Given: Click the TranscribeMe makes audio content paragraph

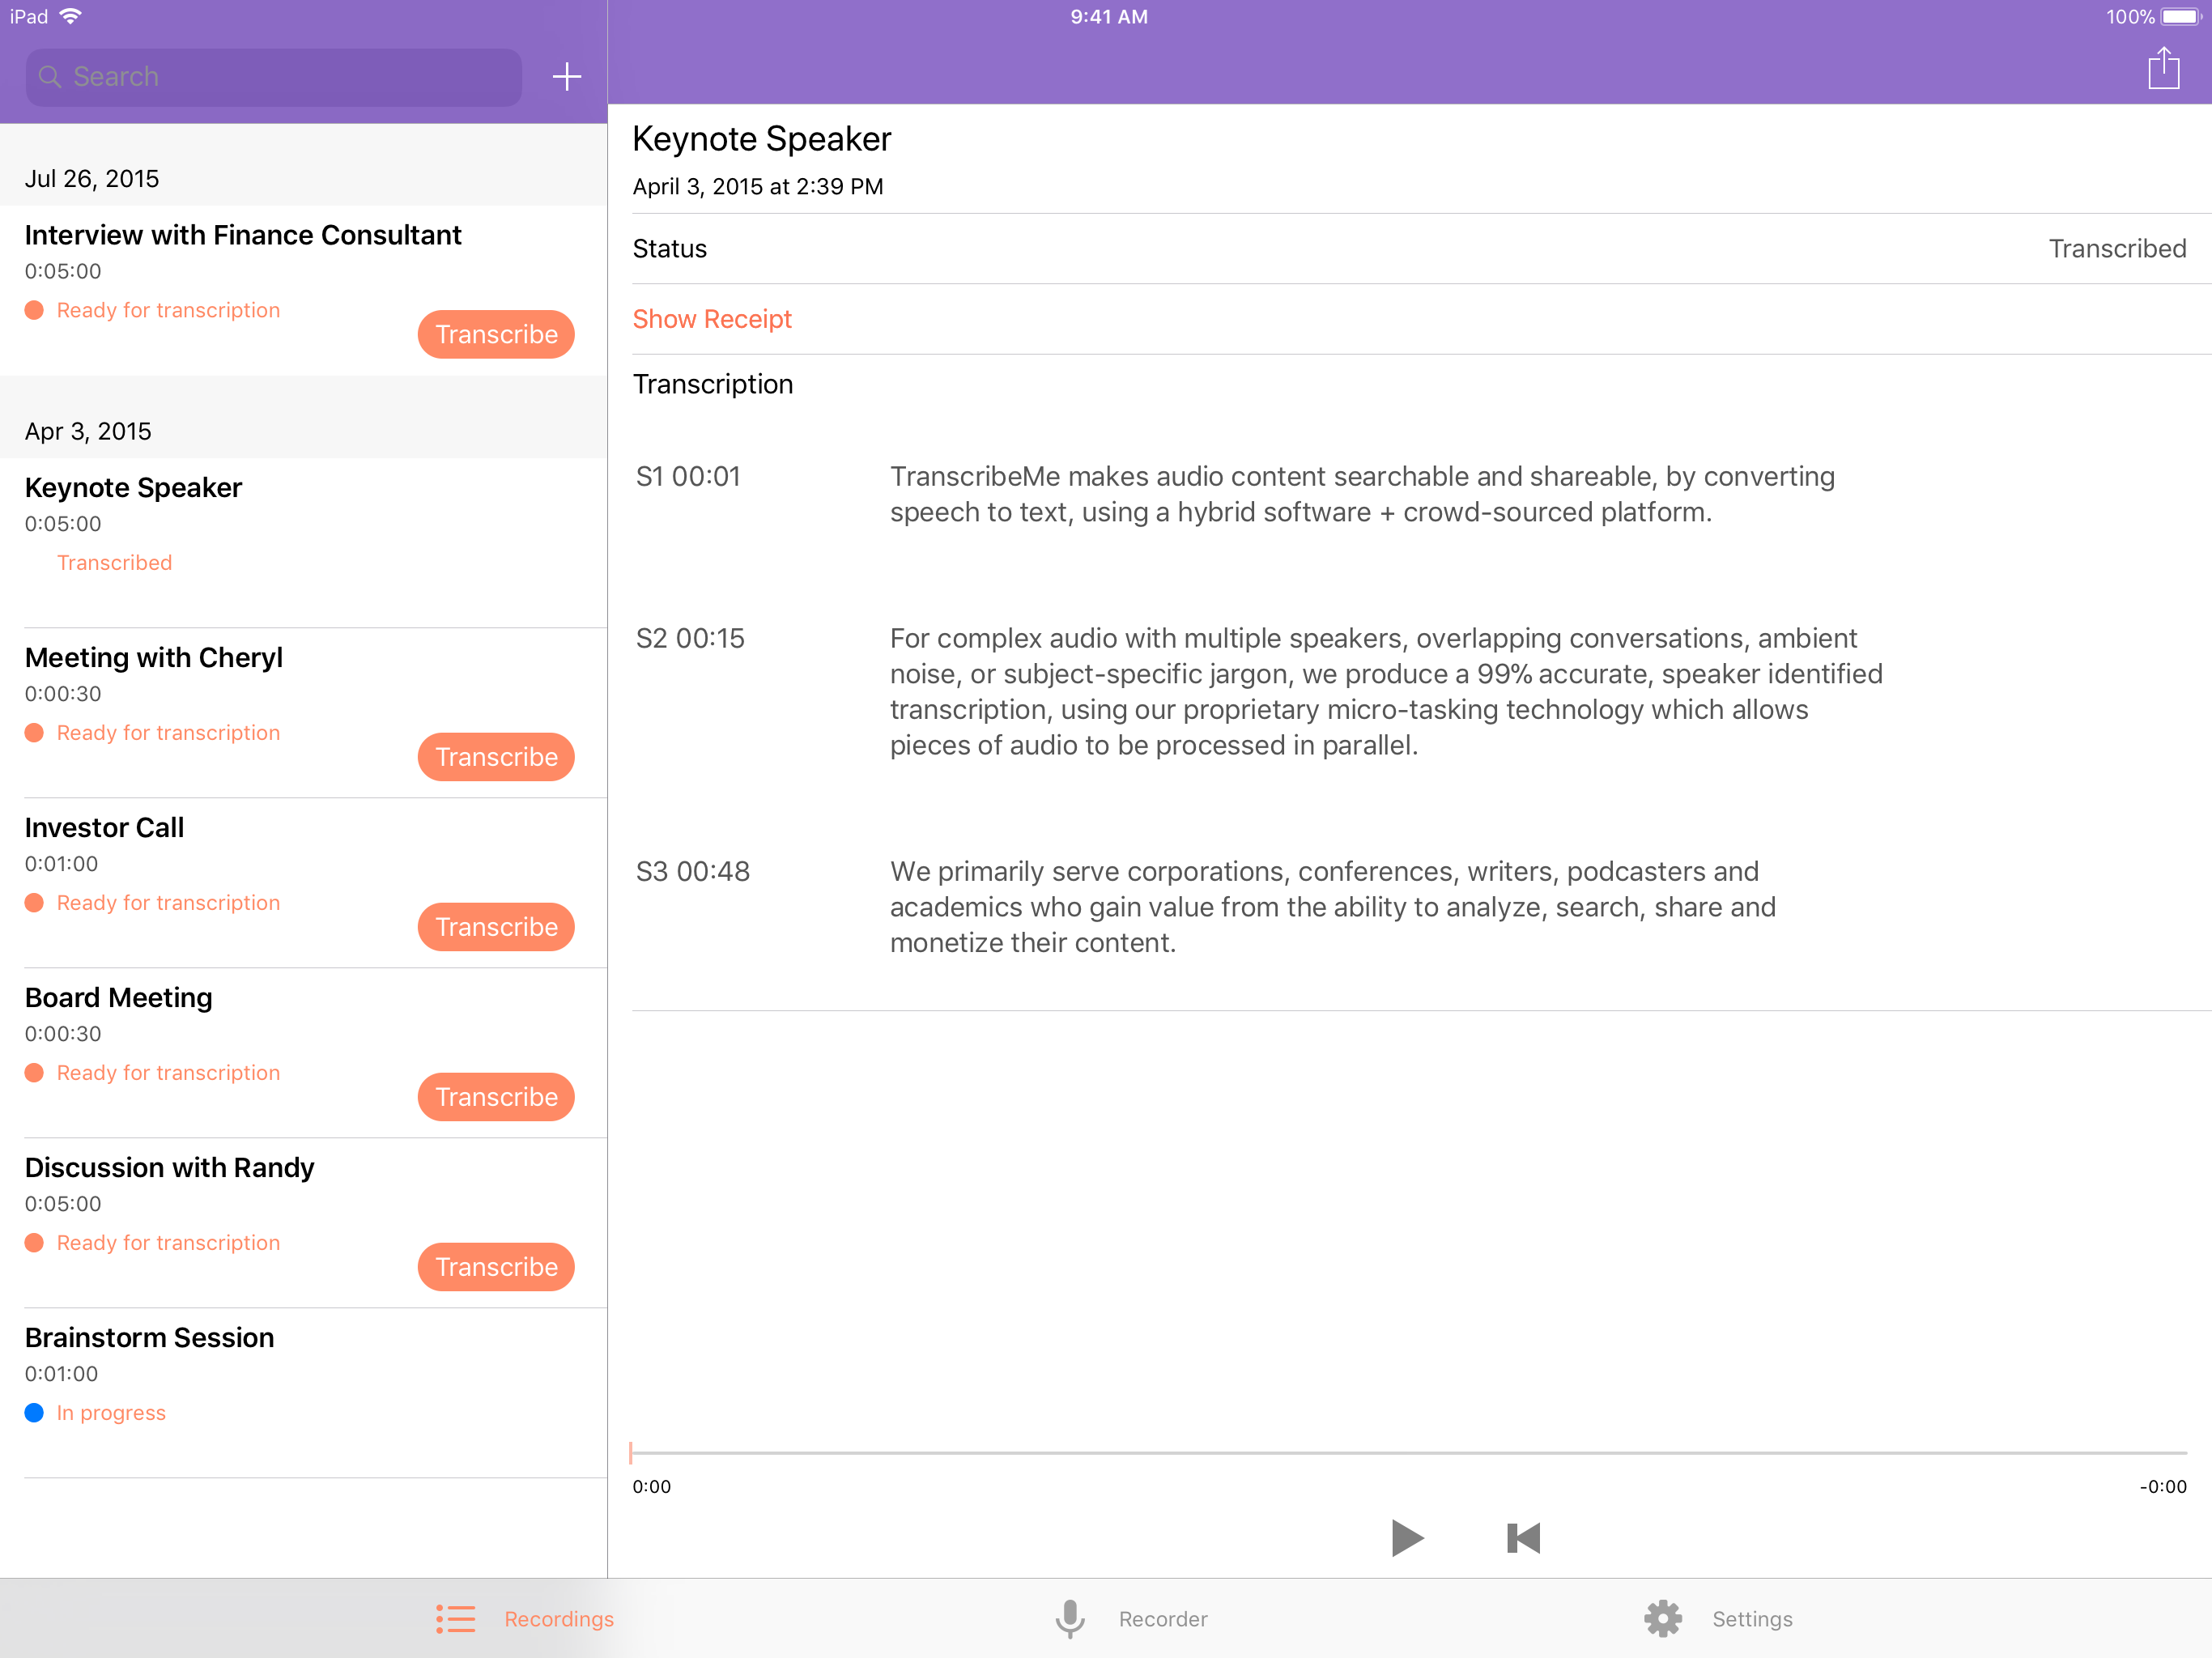Looking at the screenshot, I should click(x=1362, y=494).
